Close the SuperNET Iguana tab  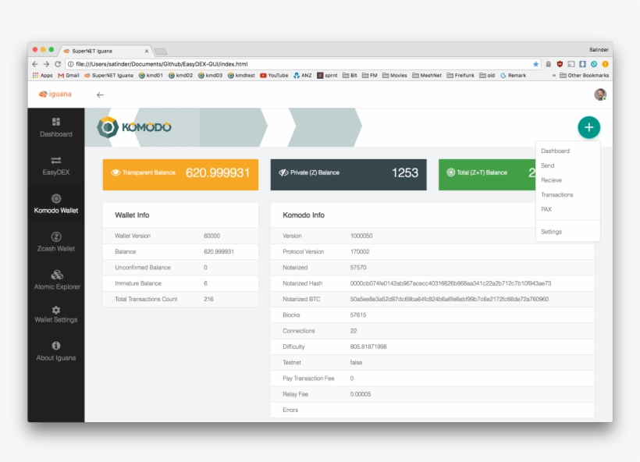coord(147,51)
